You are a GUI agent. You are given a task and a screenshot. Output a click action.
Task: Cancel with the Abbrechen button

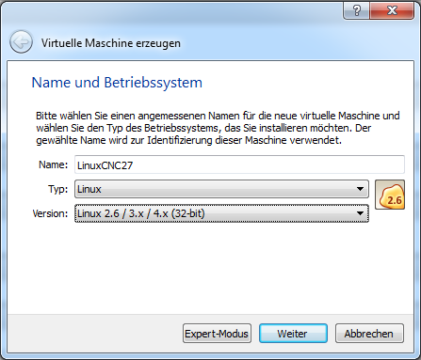(x=369, y=334)
